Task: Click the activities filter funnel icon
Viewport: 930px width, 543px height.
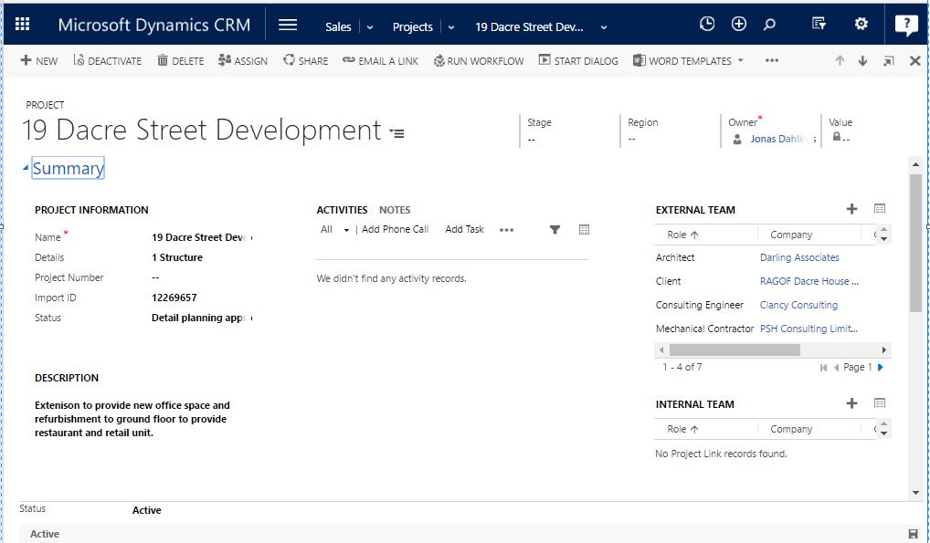Action: (x=555, y=229)
